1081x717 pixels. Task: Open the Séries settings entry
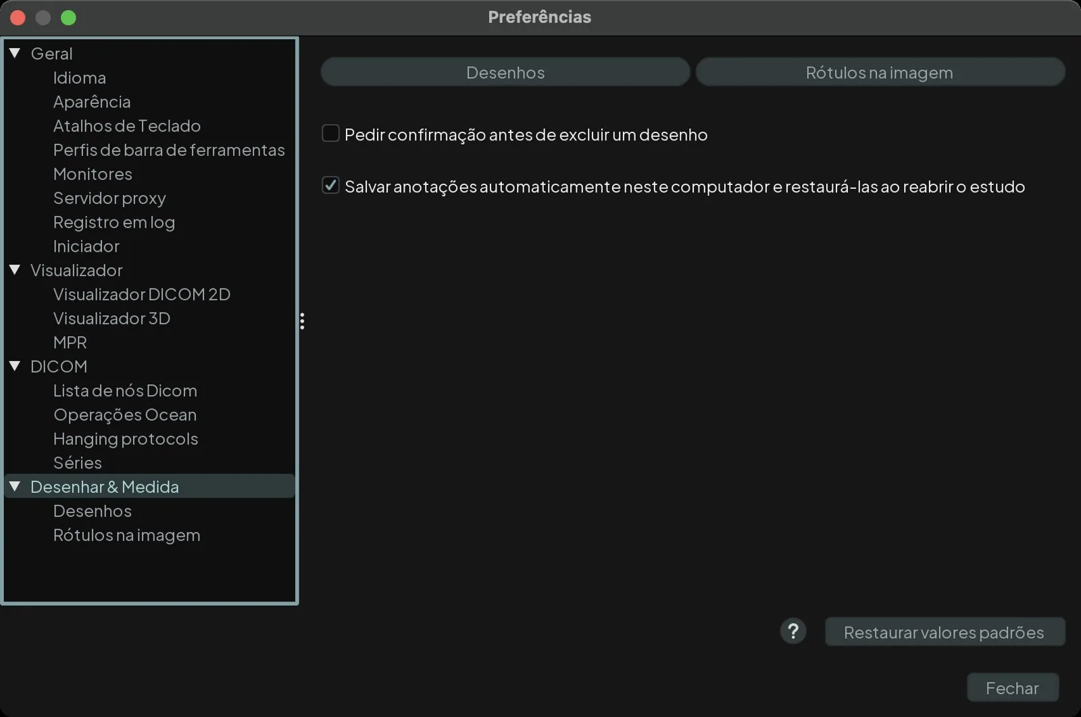point(78,463)
